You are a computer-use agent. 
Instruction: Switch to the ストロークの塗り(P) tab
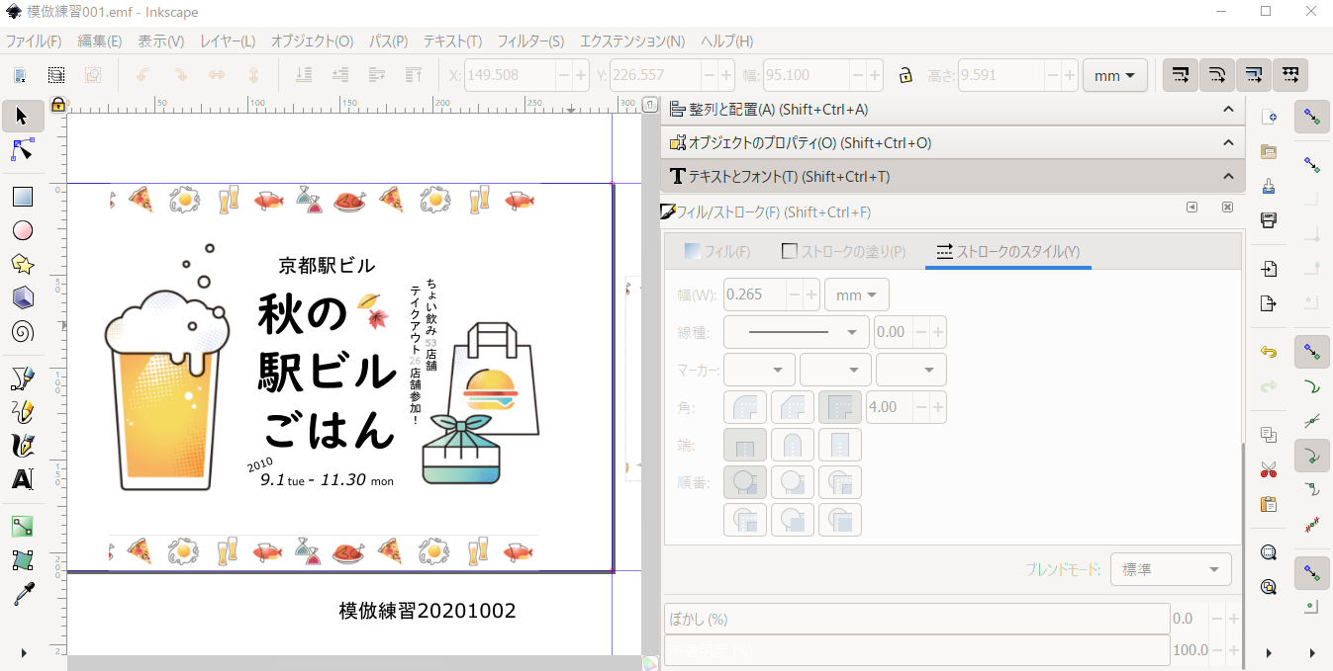point(843,251)
